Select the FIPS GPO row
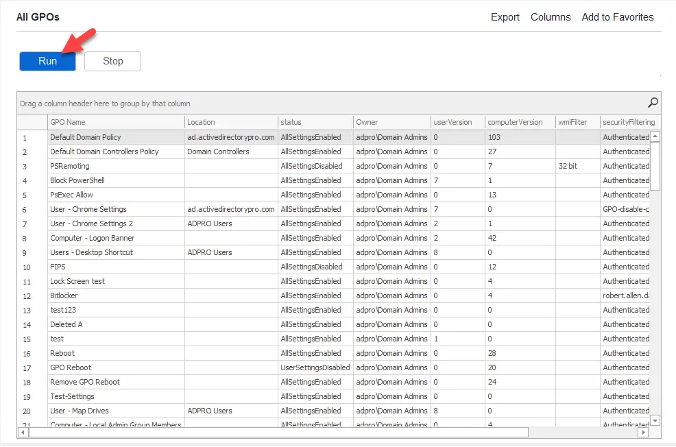The width and height of the screenshot is (676, 447). tap(333, 267)
